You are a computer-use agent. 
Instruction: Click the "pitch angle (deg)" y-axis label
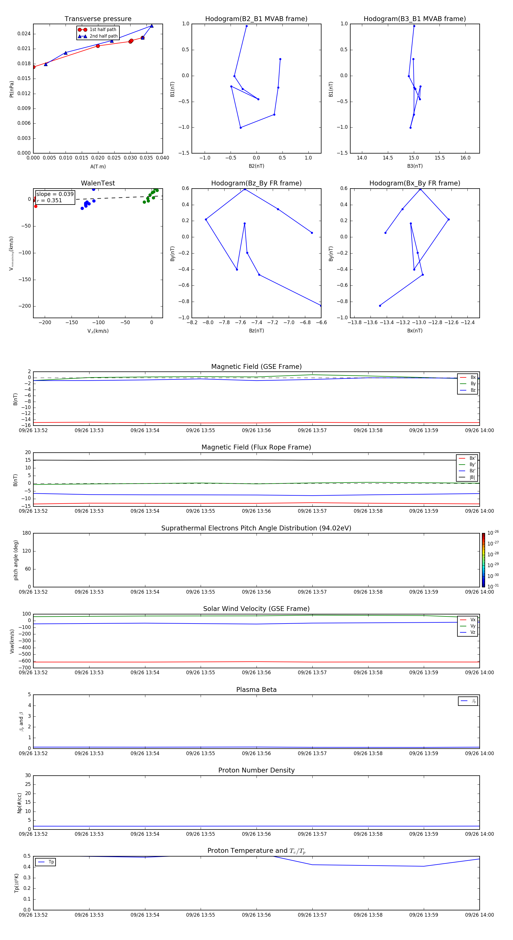(16, 560)
